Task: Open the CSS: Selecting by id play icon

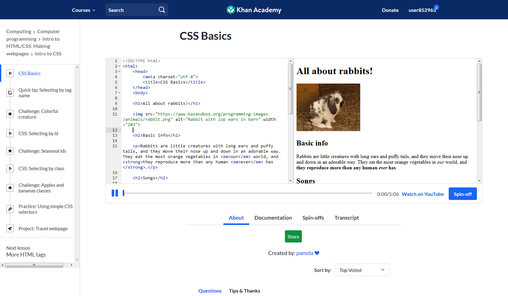Action: [x=10, y=133]
